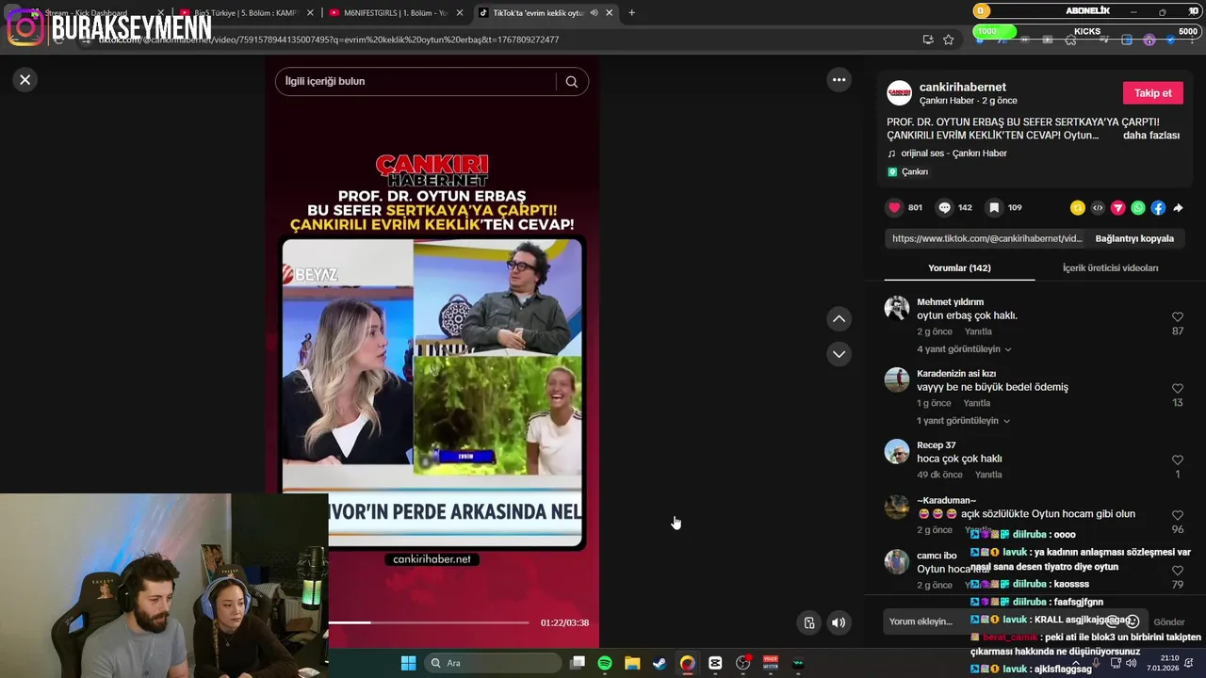
Task: Get the embed code icon
Action: (x=1098, y=208)
